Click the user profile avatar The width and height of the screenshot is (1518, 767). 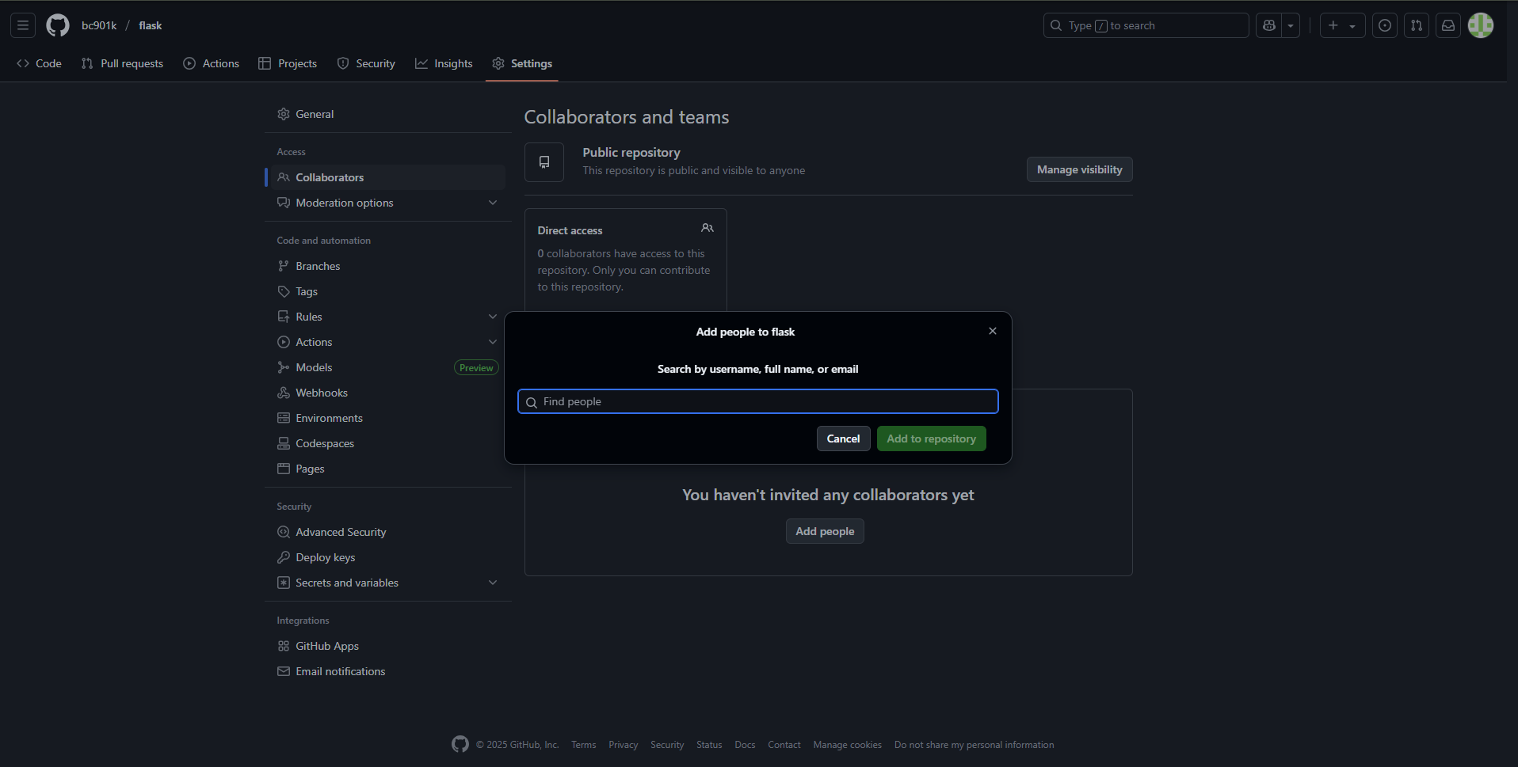(x=1480, y=25)
